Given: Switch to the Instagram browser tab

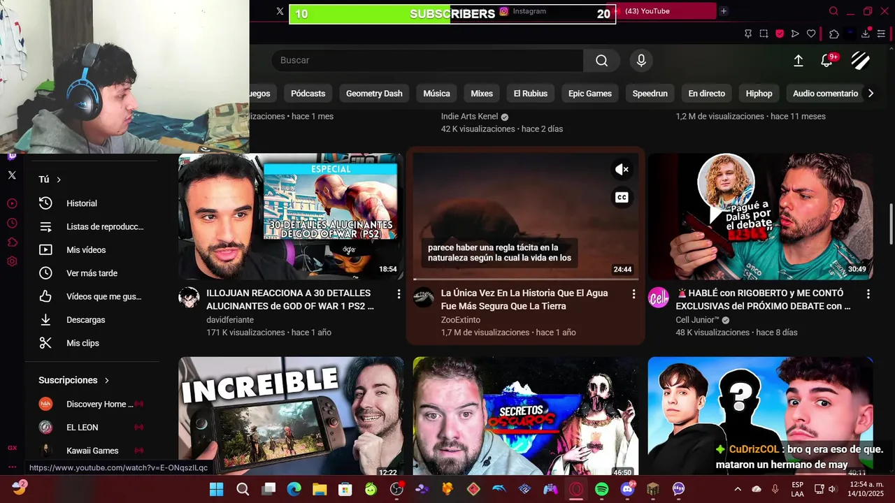Looking at the screenshot, I should tap(529, 11).
